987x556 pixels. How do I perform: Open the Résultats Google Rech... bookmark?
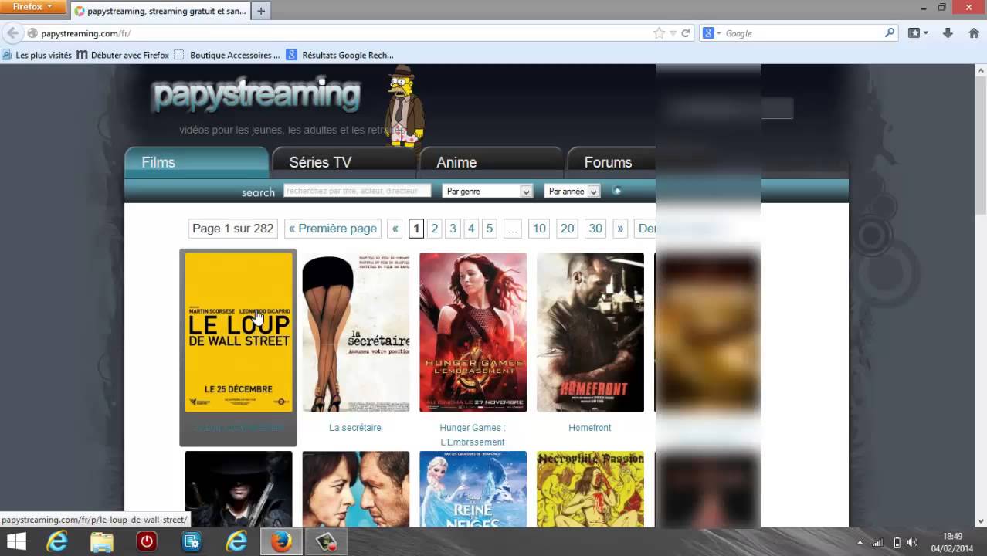[x=340, y=55]
